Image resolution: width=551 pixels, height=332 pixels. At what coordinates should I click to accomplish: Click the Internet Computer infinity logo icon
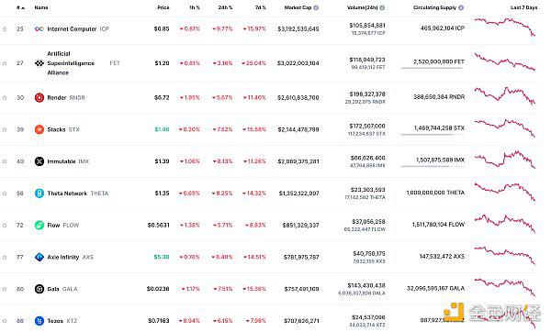tap(39, 28)
